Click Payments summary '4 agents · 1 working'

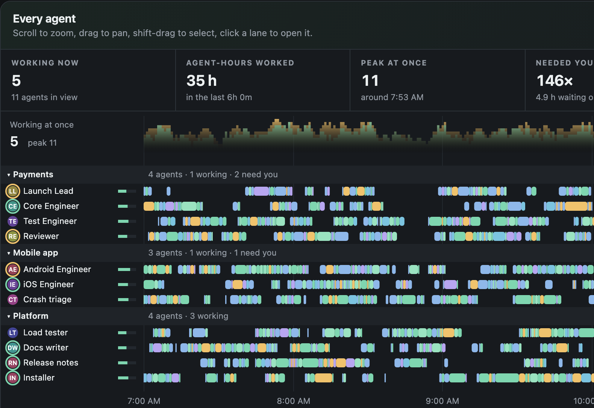click(188, 175)
